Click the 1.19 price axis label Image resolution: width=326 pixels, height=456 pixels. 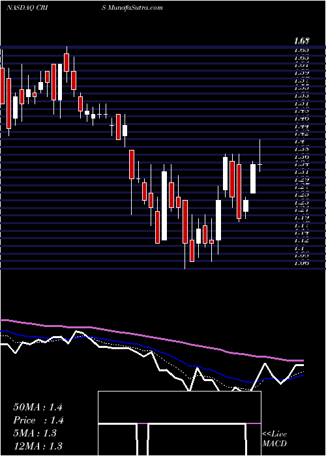tap(301, 218)
